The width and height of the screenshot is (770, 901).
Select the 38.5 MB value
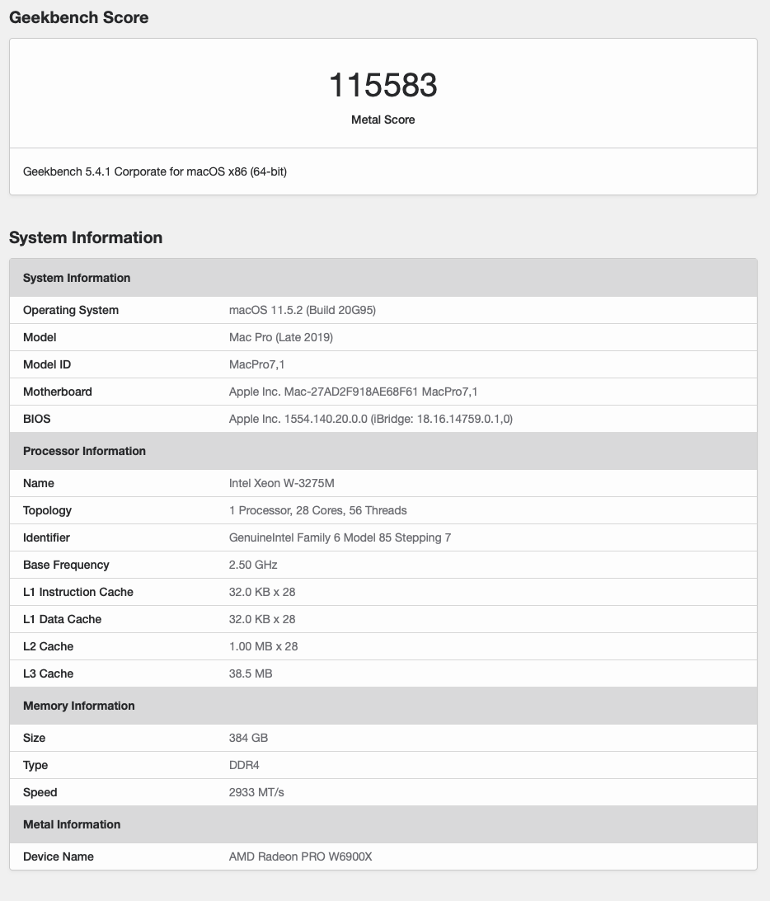(x=251, y=673)
